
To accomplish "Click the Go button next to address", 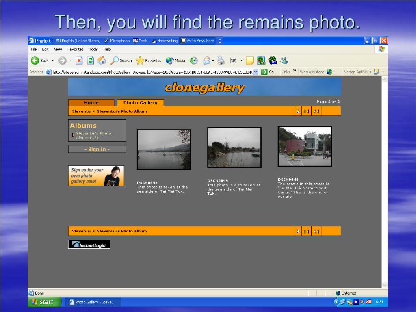I will click(267, 71).
